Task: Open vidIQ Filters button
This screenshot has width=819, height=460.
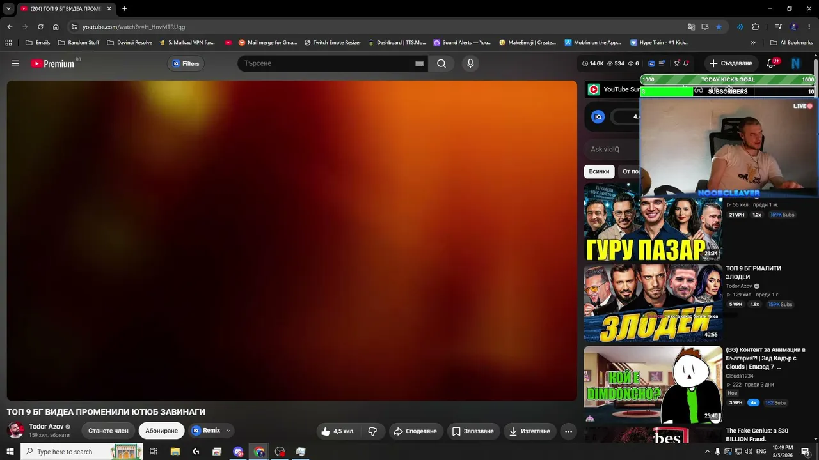Action: coord(186,63)
